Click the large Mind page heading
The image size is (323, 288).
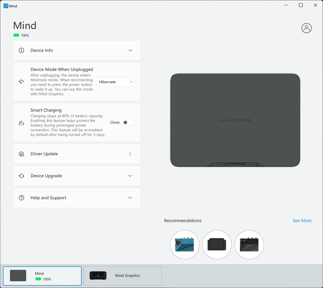(25, 25)
